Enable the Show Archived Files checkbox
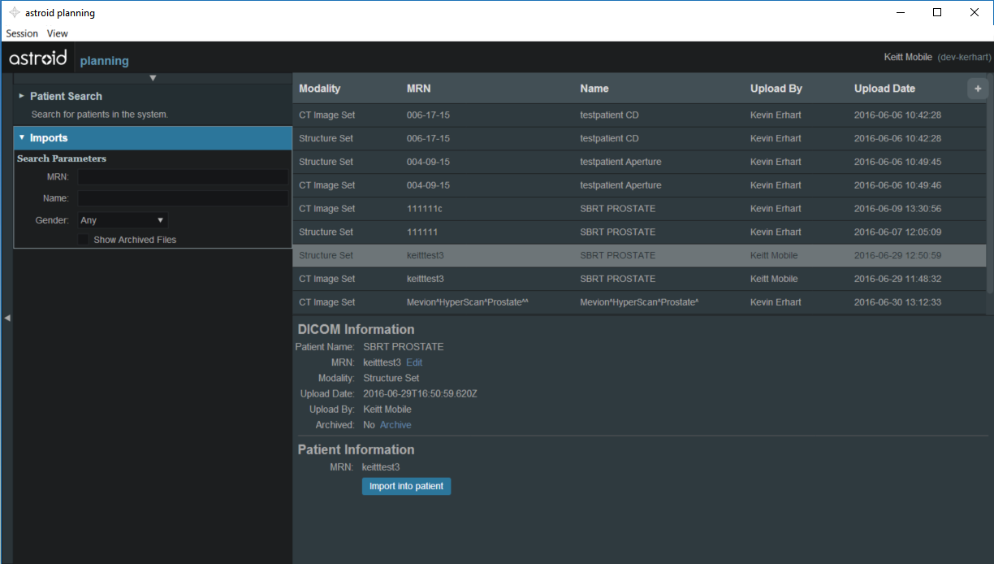The height and width of the screenshot is (564, 994). pos(83,240)
